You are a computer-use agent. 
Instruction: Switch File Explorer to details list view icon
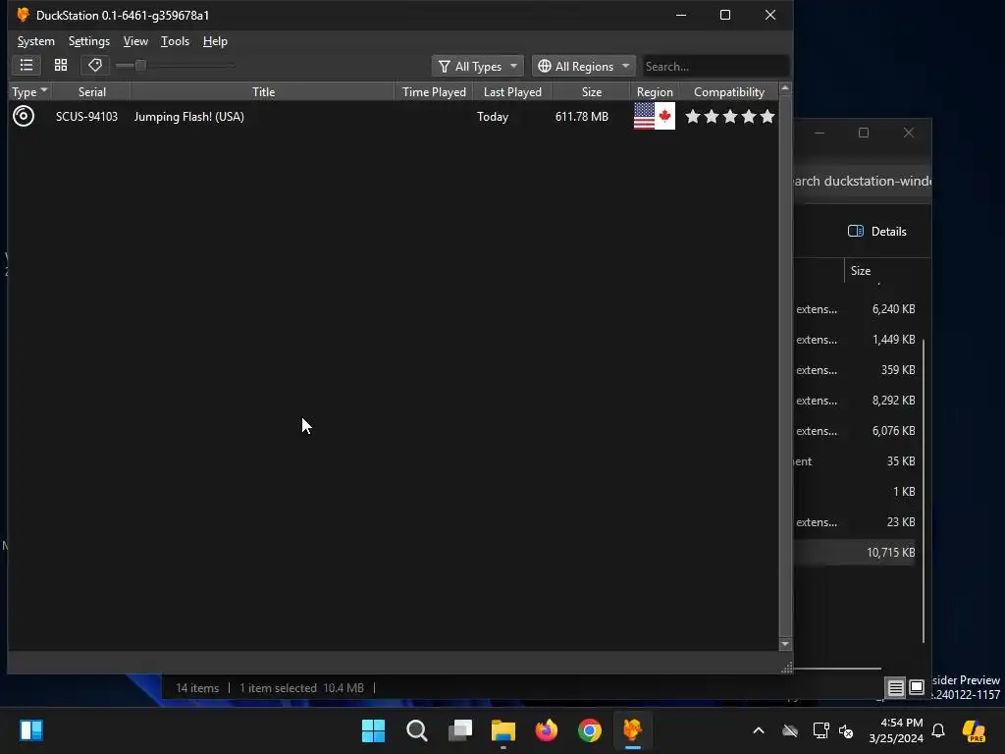[x=895, y=688]
